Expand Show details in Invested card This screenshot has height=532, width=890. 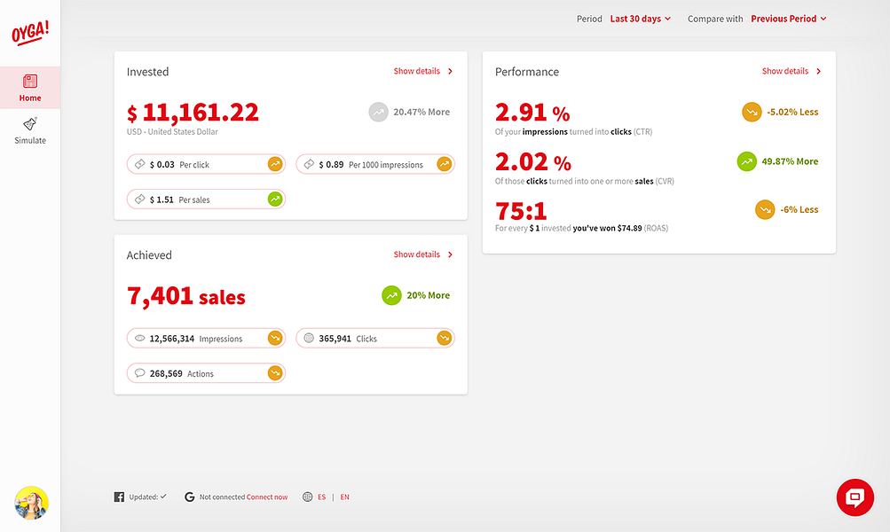423,71
